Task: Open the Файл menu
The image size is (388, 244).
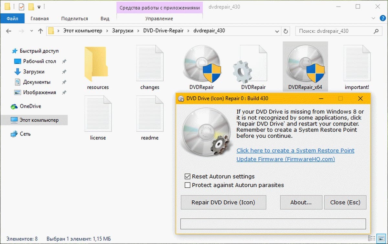Action: coord(12,18)
